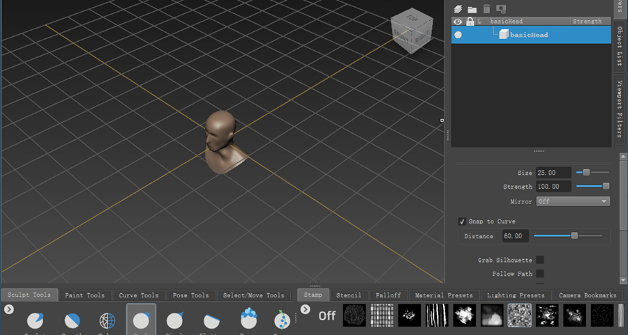Open the Viewport Filters side tab
This screenshot has width=628, height=335.
620,109
